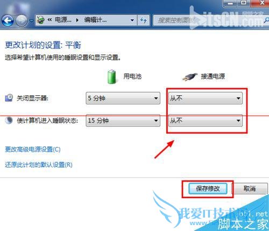
Task: Click the 搜索控制面板 search field
Action: (208, 20)
